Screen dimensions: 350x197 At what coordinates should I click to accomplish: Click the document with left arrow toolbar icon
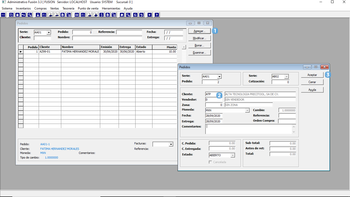50,15
